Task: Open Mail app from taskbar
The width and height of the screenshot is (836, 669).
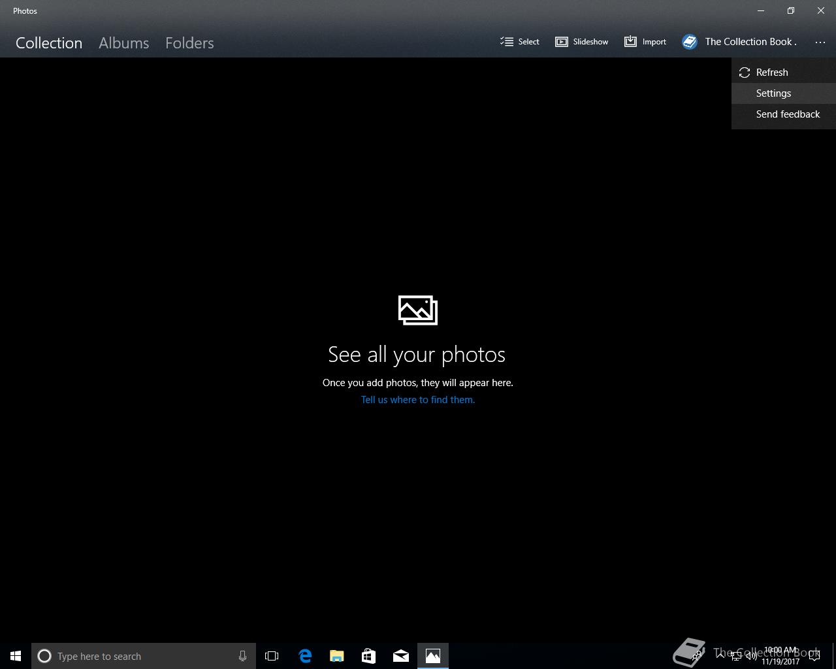Action: pyautogui.click(x=401, y=656)
